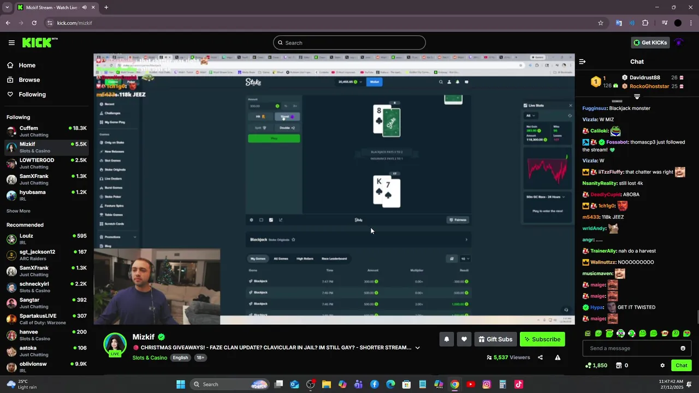Screen dimensions: 699x393
Task: Open the emote picker smiley icon
Action: pyautogui.click(x=683, y=348)
